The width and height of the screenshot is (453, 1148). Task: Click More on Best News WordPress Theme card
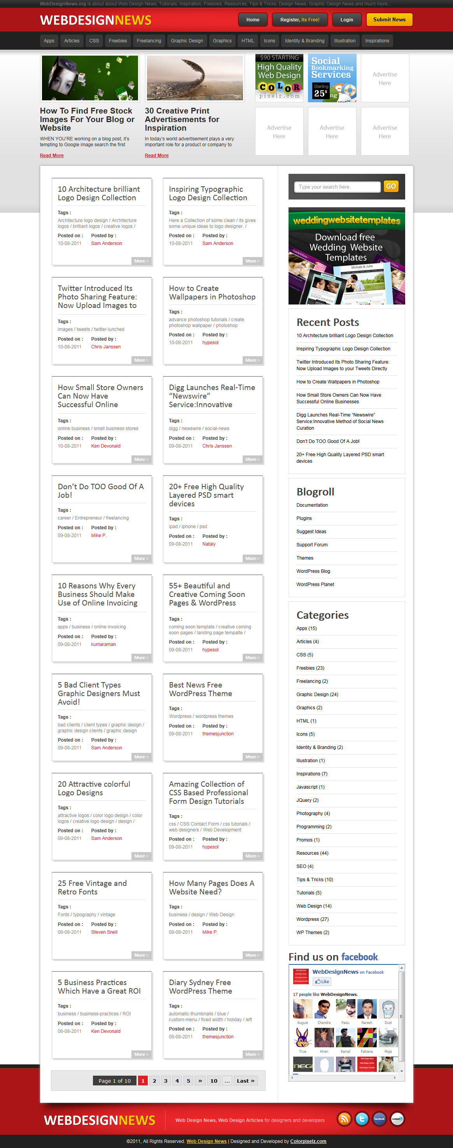(x=253, y=757)
